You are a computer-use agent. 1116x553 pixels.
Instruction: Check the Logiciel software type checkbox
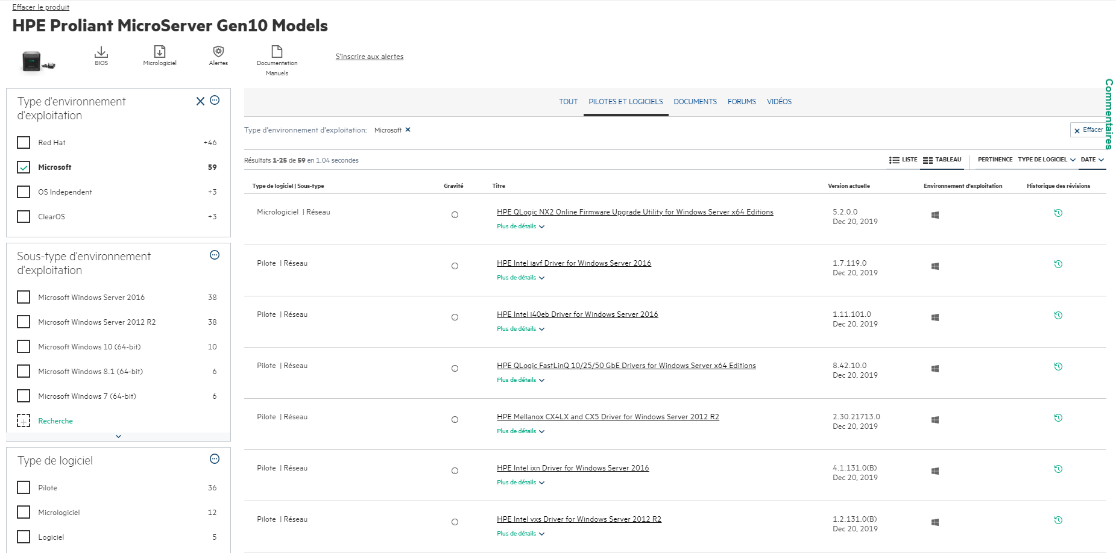(24, 537)
